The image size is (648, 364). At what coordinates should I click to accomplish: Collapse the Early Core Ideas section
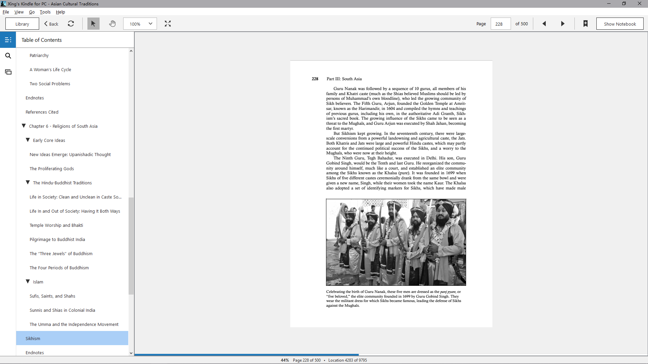(x=28, y=140)
